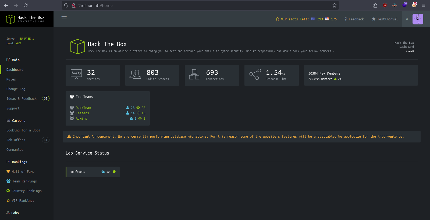Click the Response Time share icon

click(255, 74)
